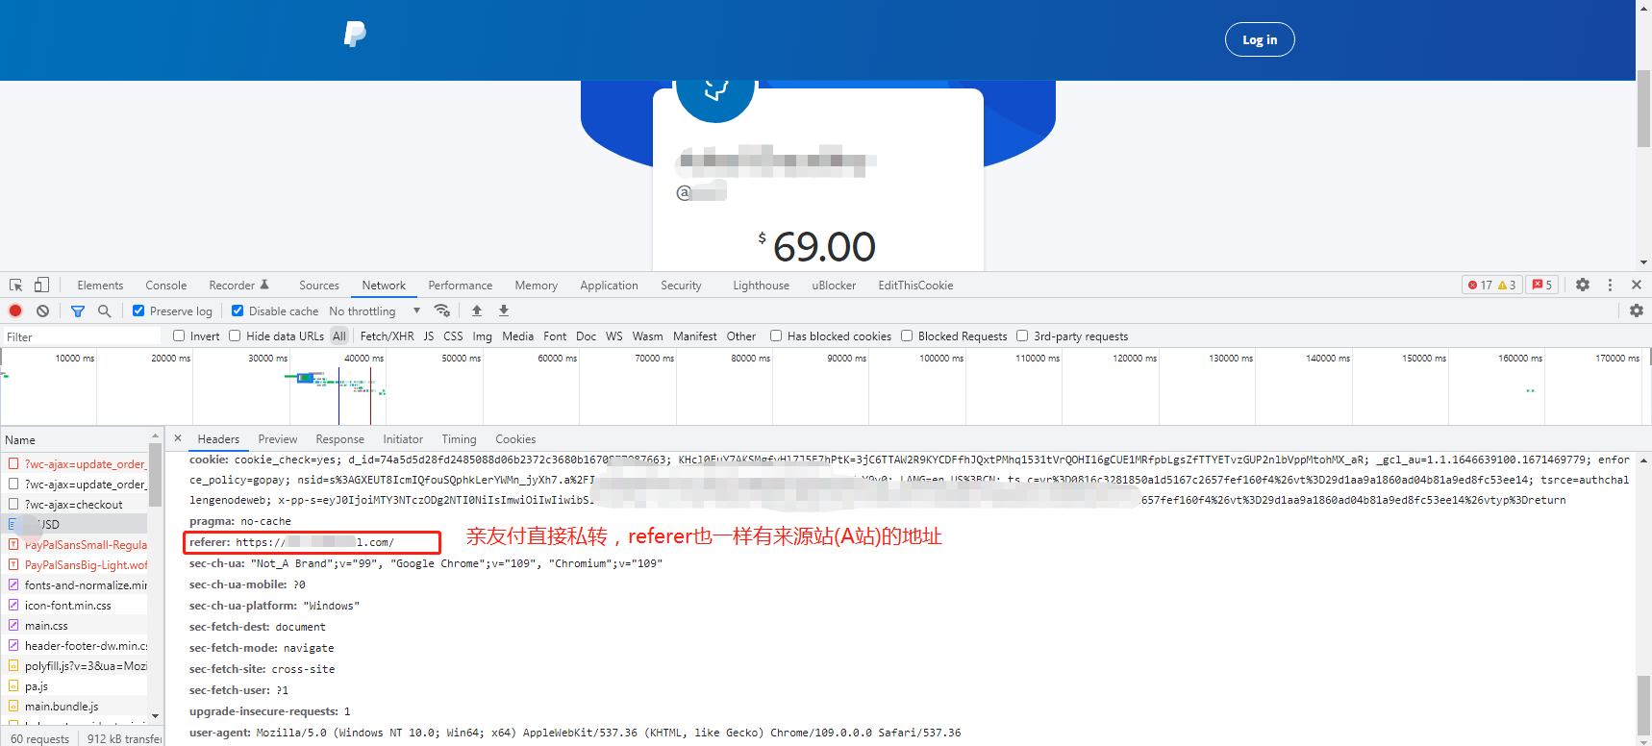The width and height of the screenshot is (1652, 746).
Task: Open the No throttling dropdown
Action: tap(375, 311)
